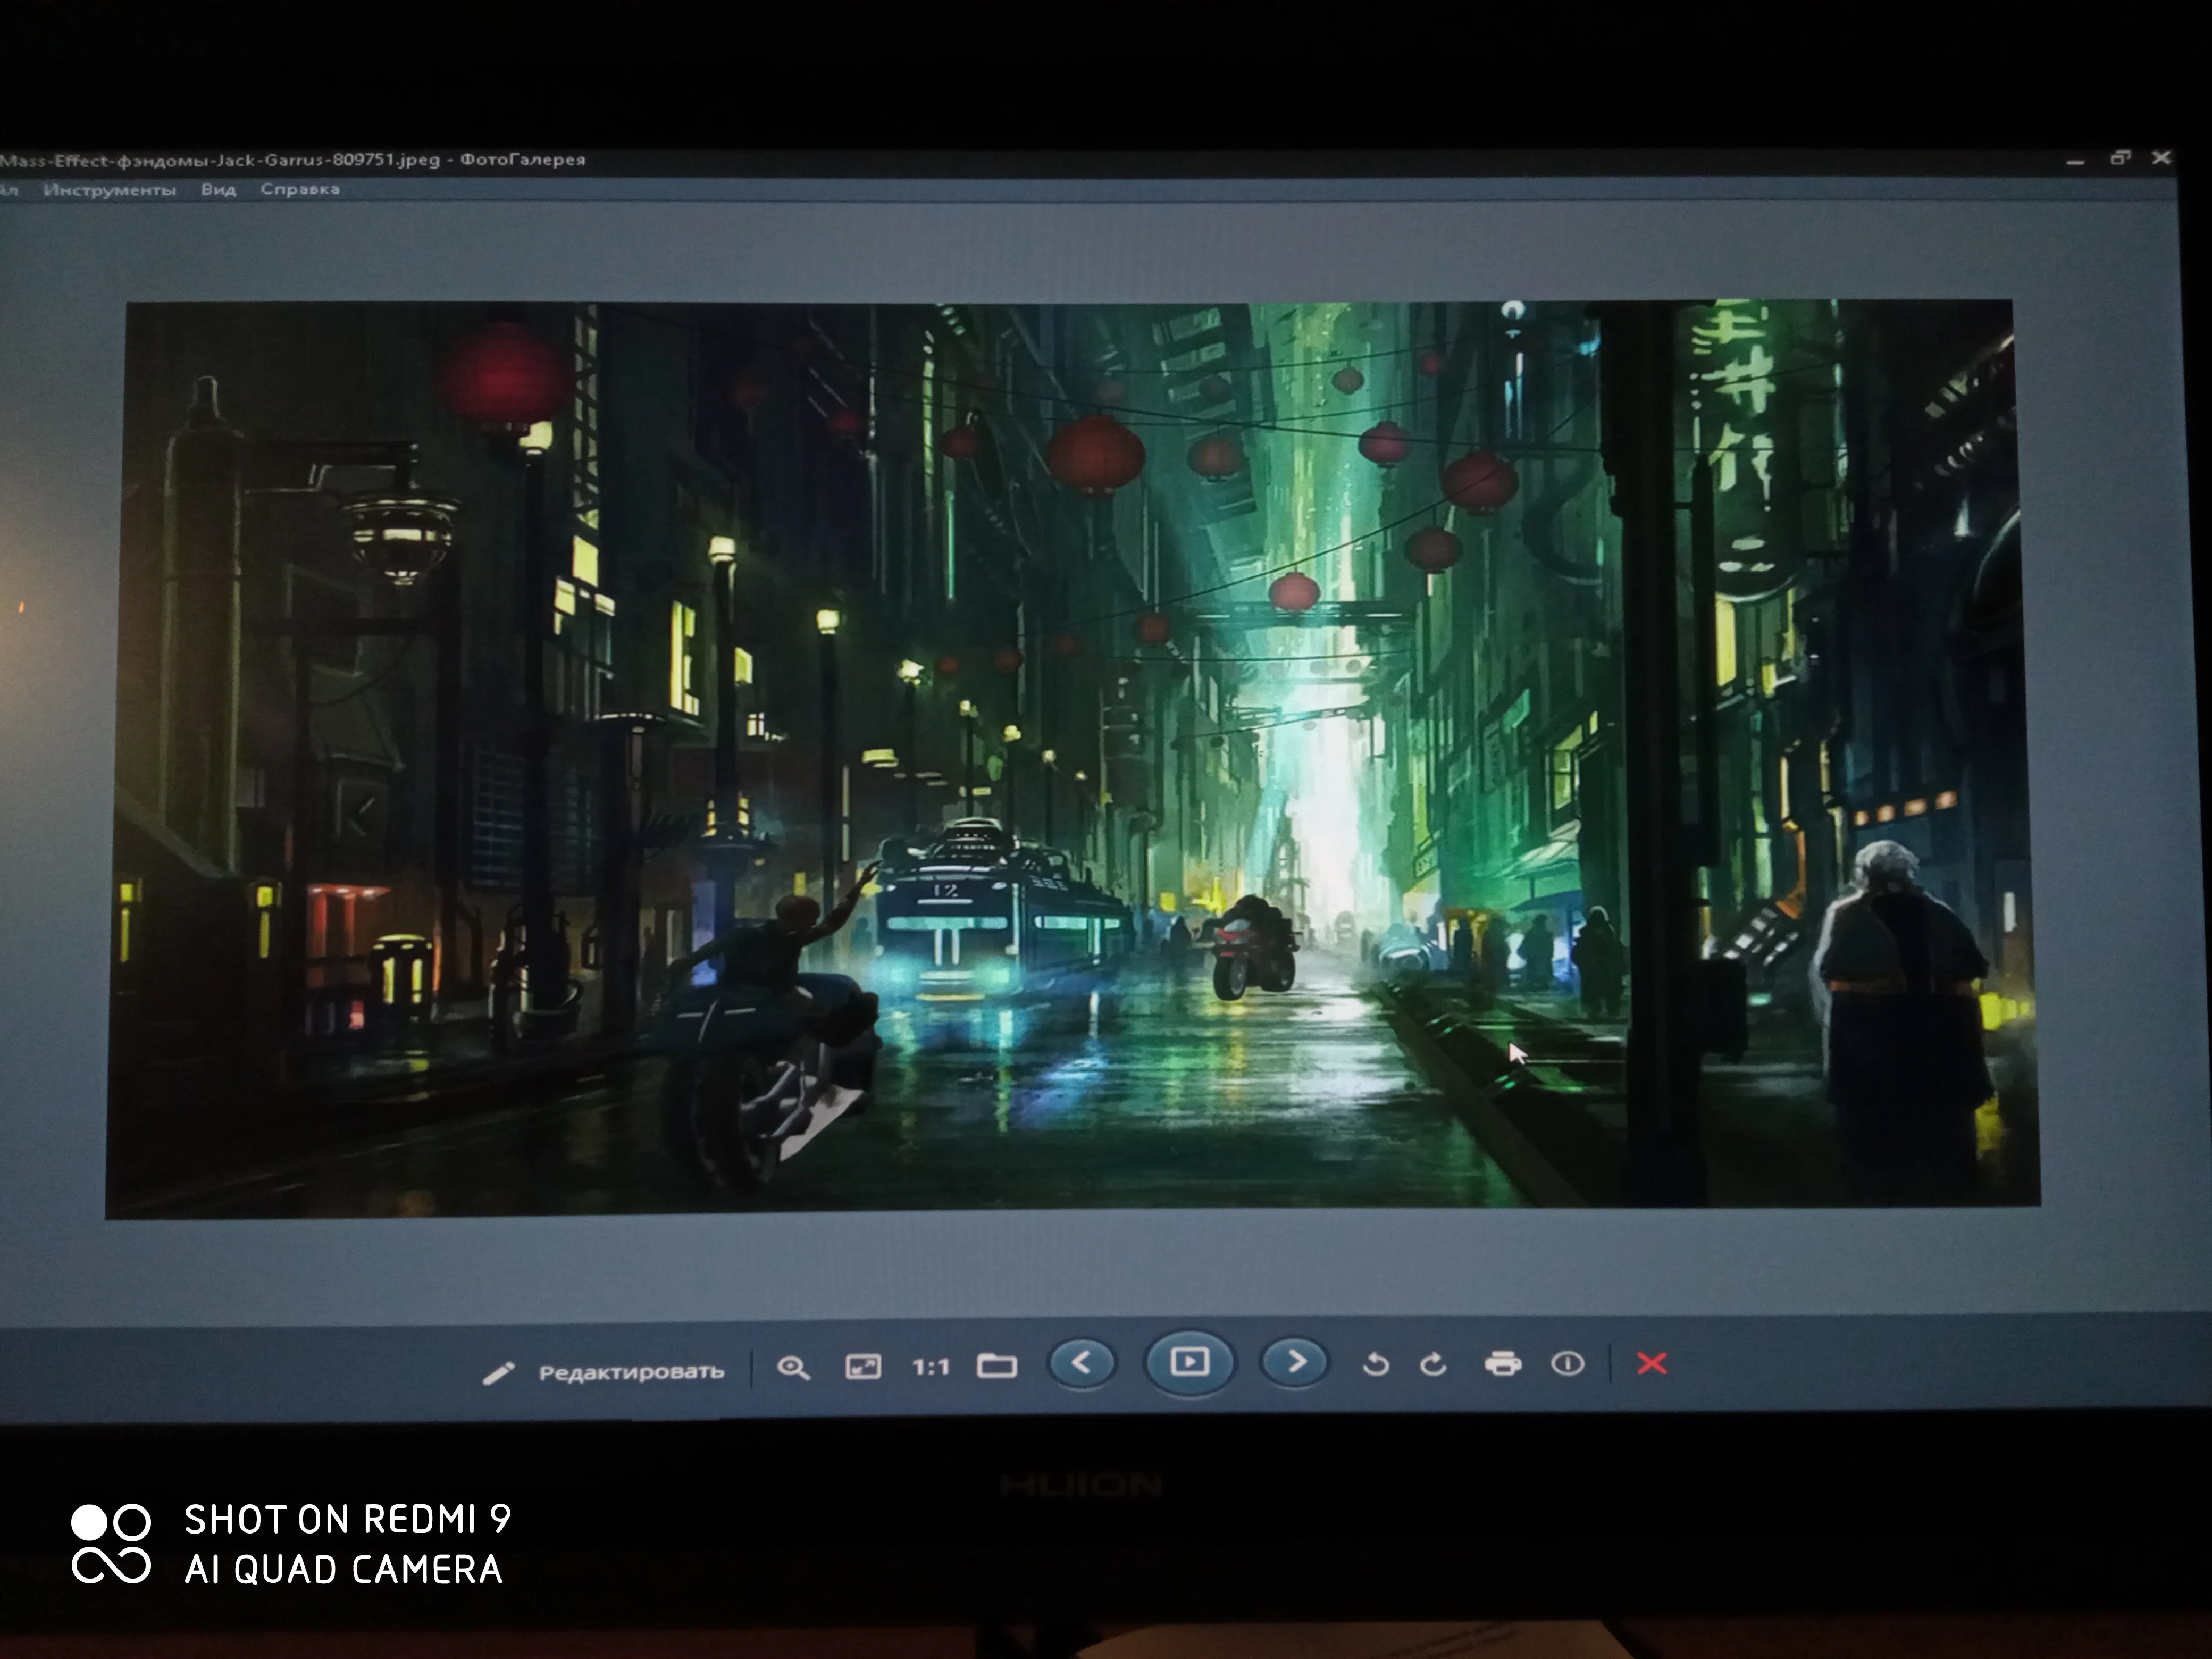Click the pencil edit icon
The width and height of the screenshot is (2212, 1659).
pos(498,1373)
